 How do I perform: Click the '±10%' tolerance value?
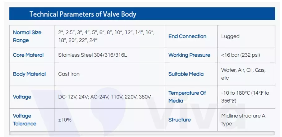65,120
